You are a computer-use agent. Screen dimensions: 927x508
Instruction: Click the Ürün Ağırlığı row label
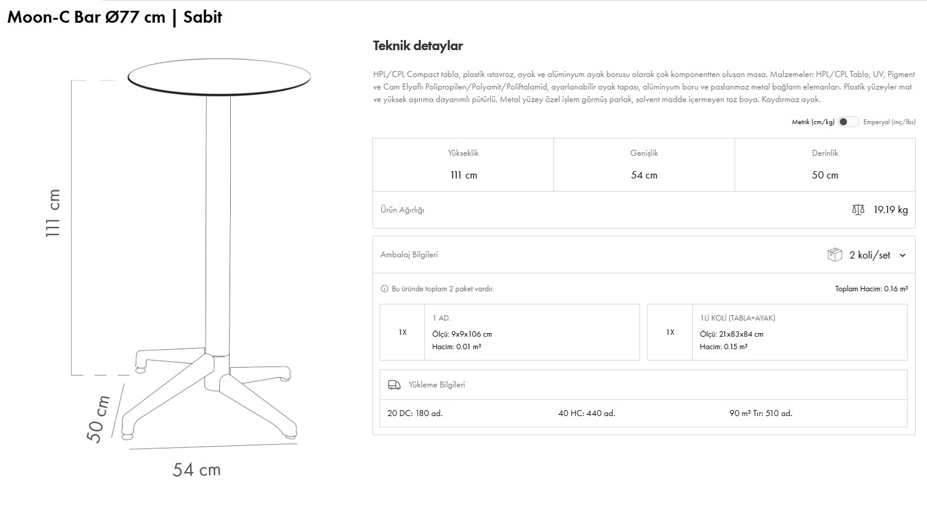pyautogui.click(x=402, y=210)
